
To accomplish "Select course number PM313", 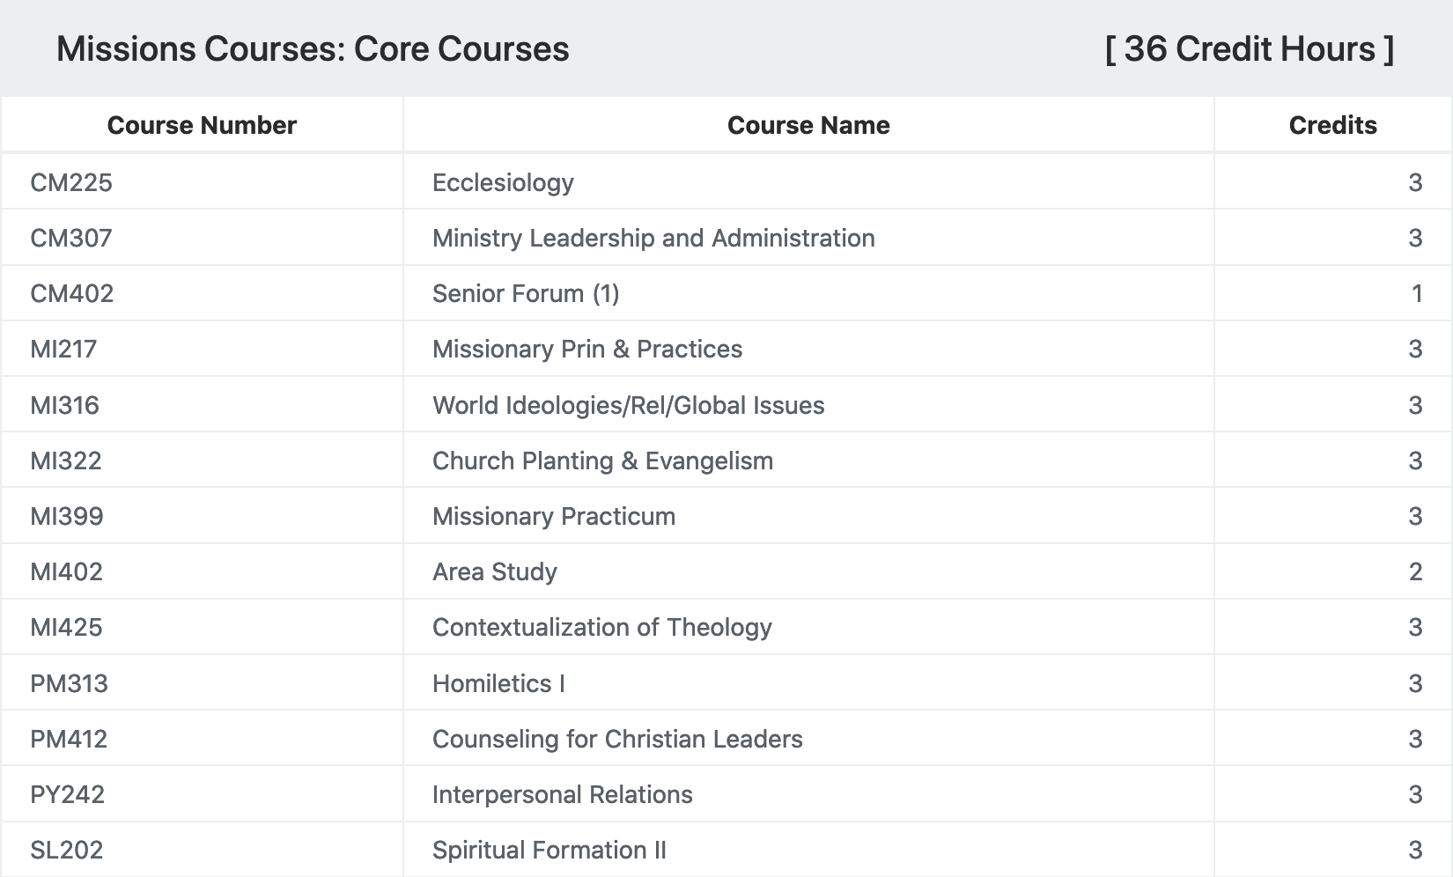I will pyautogui.click(x=69, y=683).
